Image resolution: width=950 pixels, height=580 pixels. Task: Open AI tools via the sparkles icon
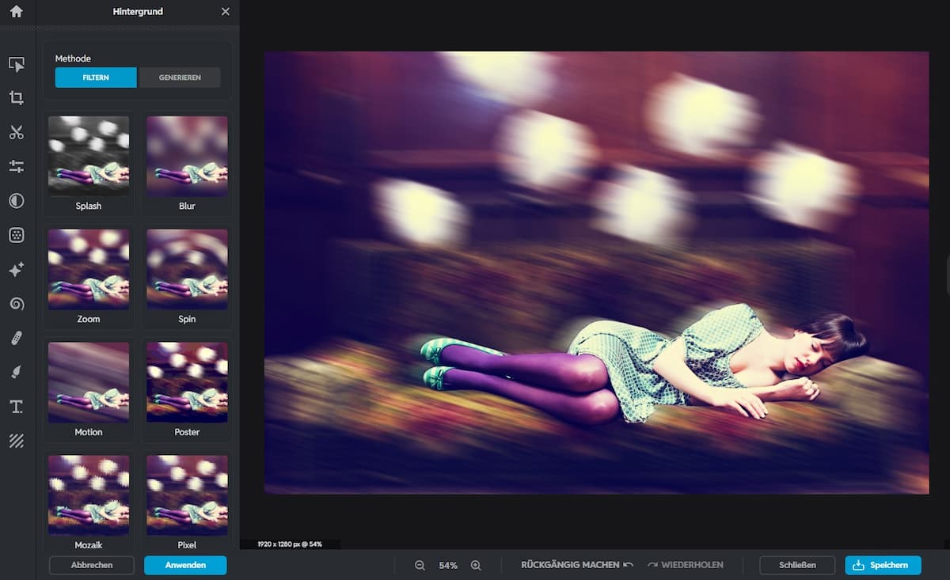tap(17, 269)
